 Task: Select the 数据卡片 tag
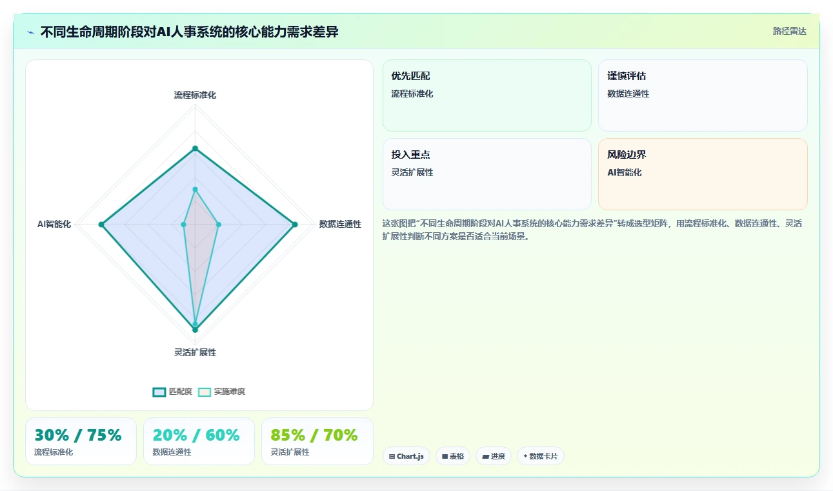(x=541, y=456)
